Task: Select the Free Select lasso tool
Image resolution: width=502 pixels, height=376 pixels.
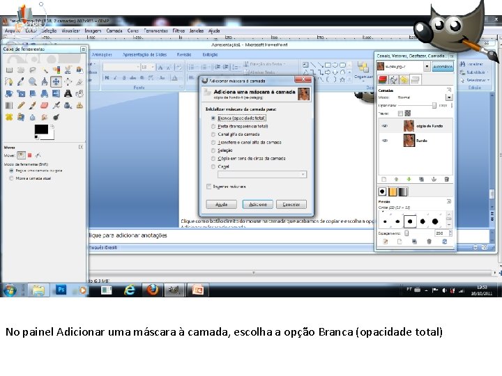Action: [x=32, y=70]
